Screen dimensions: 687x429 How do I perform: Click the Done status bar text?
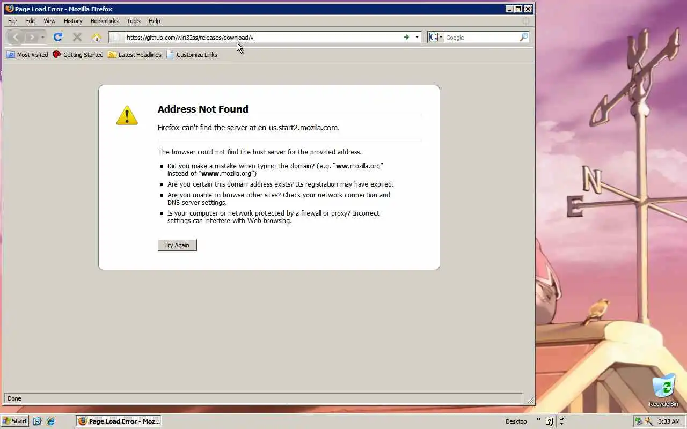[14, 398]
